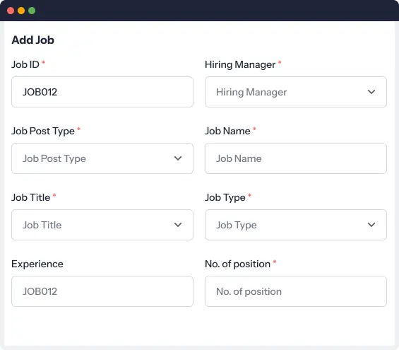The height and width of the screenshot is (350, 399).
Task: Click the Job Title chevron arrow
Action: point(178,225)
